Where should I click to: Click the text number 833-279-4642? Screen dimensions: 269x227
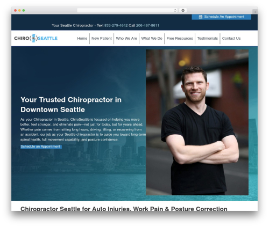click(116, 25)
